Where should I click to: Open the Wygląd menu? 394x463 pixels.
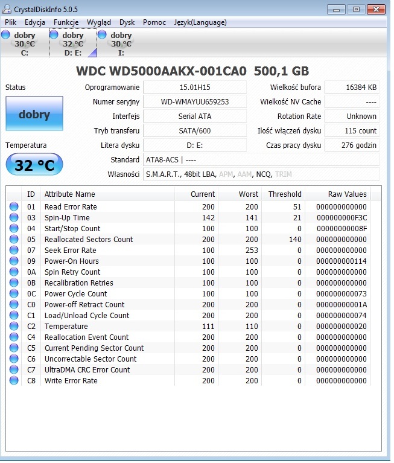click(x=99, y=22)
